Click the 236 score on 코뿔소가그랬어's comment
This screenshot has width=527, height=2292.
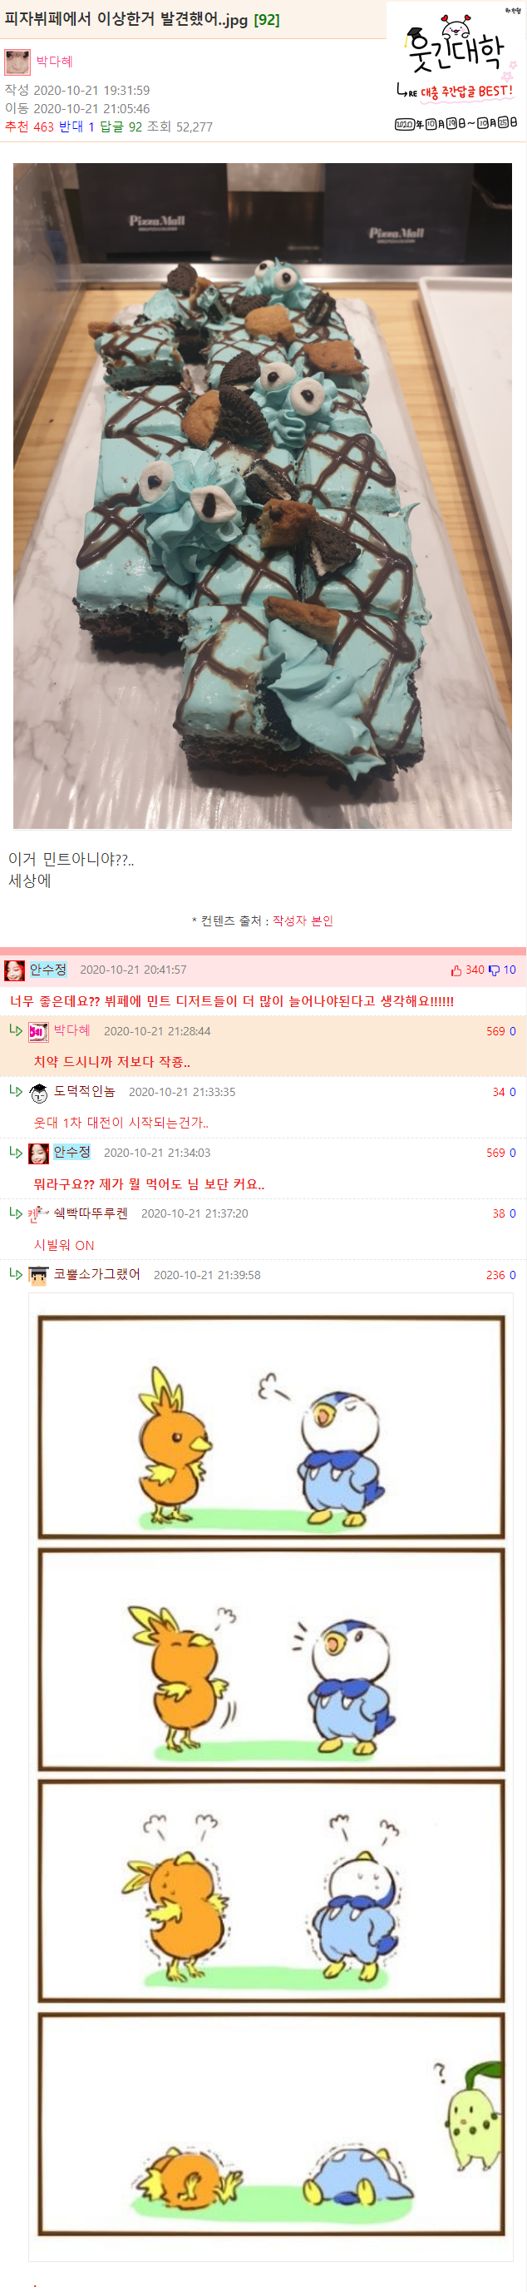pyautogui.click(x=495, y=1276)
